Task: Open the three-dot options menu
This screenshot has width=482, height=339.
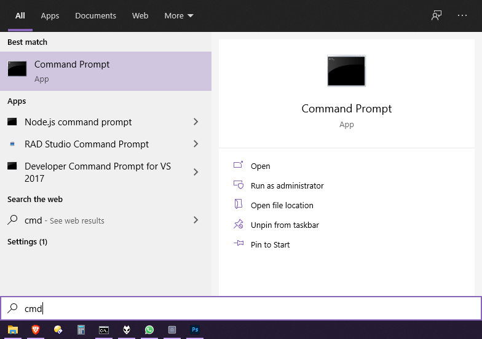Action: point(462,15)
